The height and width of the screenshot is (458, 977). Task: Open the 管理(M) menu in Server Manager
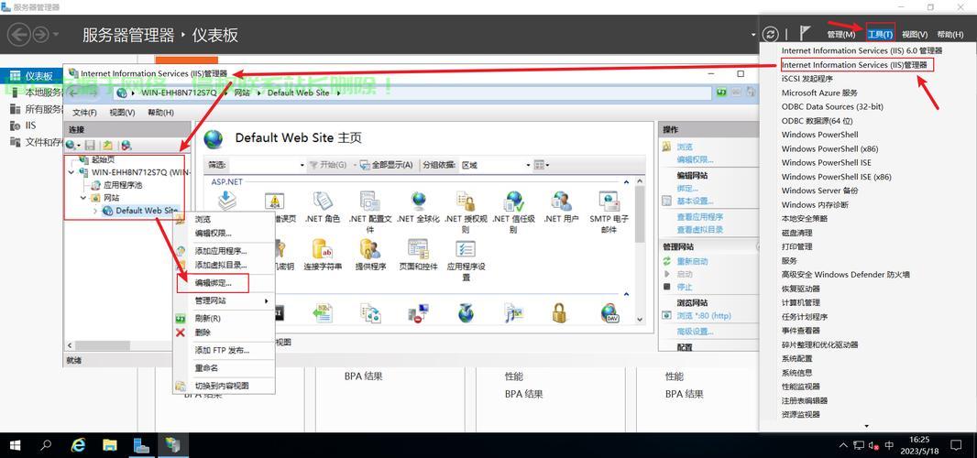pos(841,34)
